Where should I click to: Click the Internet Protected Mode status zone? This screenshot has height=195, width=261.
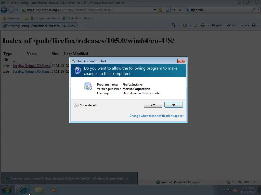coord(179,182)
